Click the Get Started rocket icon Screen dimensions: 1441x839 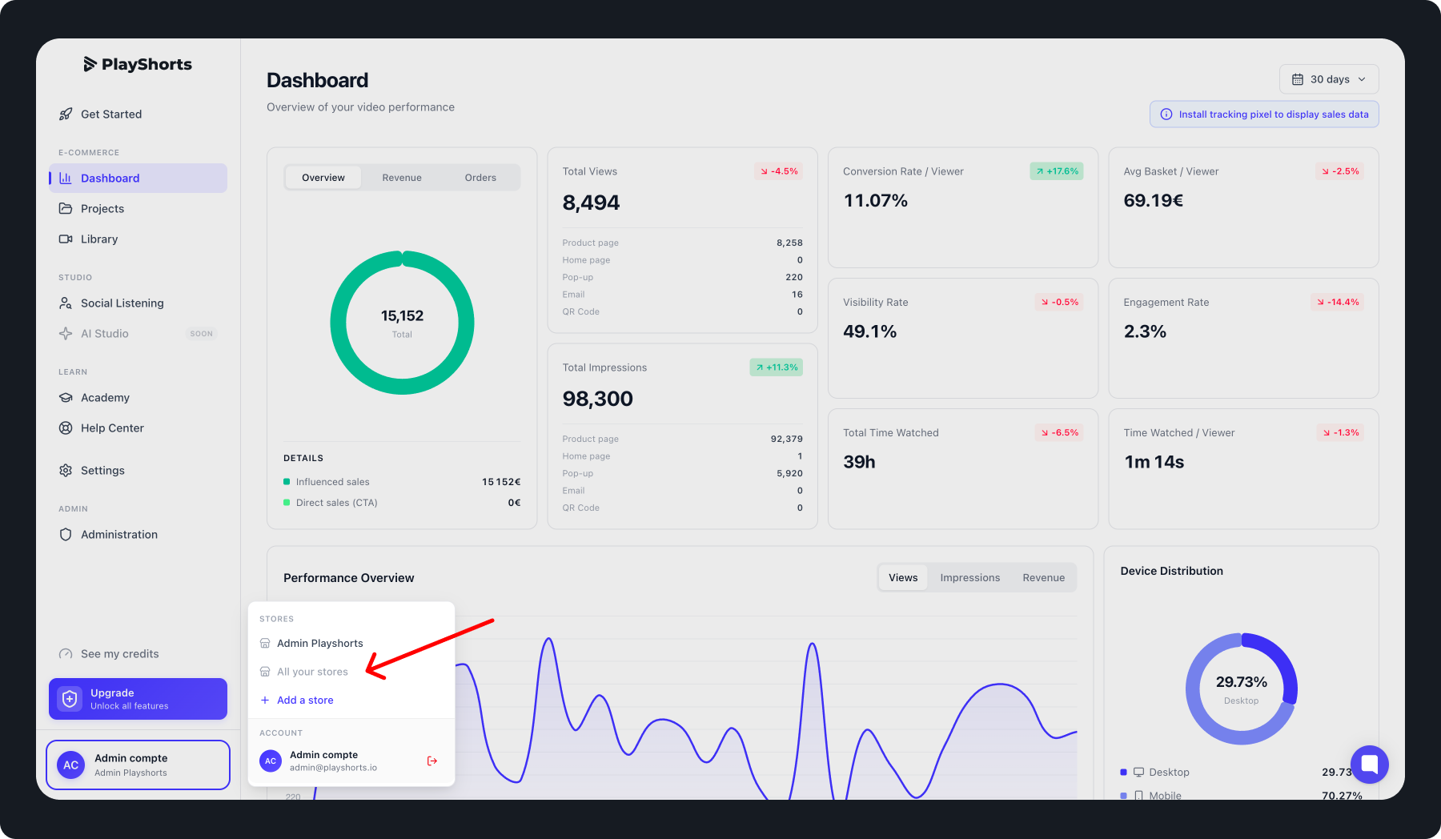(66, 114)
